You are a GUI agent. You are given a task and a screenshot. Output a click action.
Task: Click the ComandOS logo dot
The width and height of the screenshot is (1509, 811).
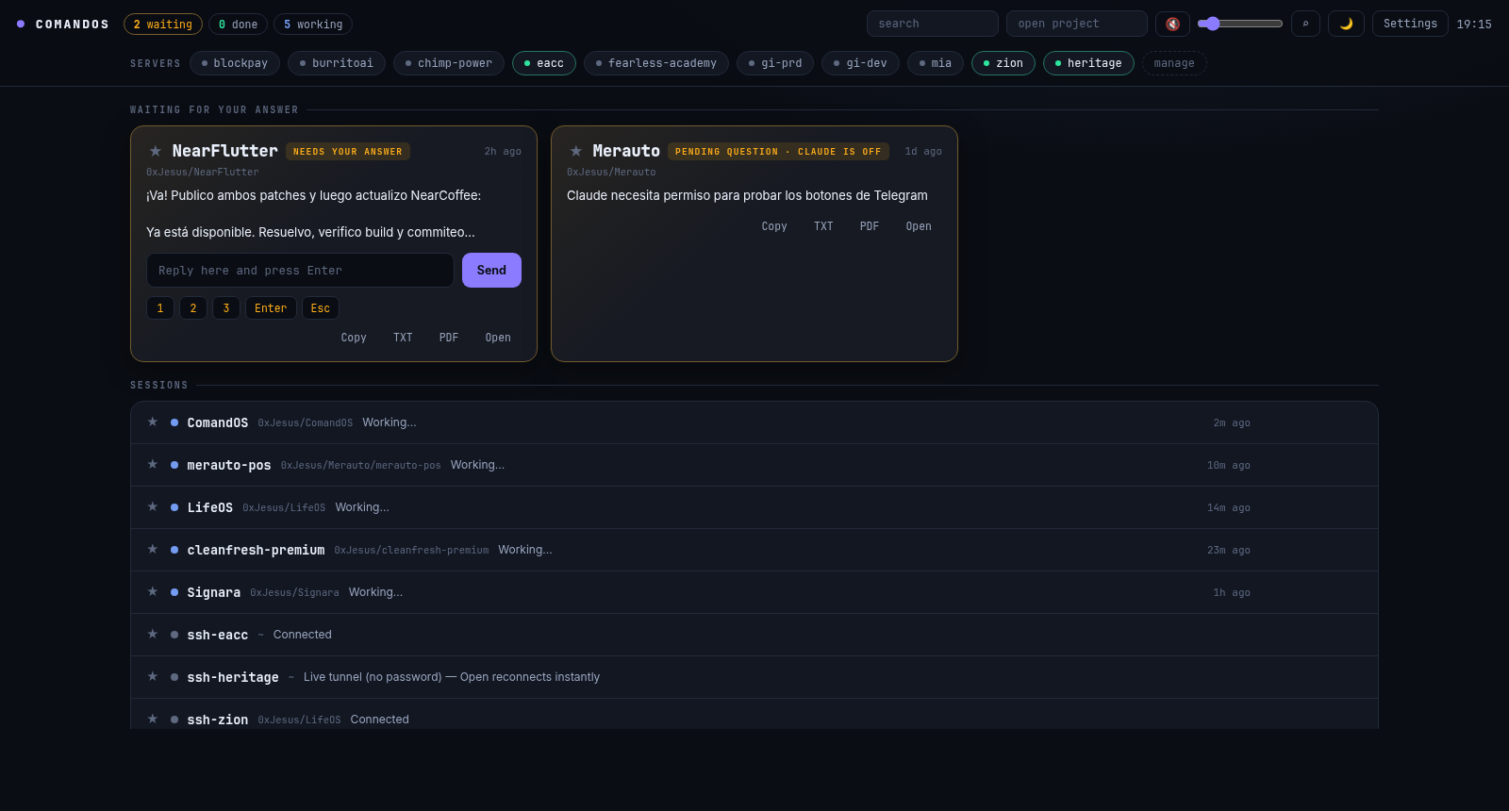21,24
